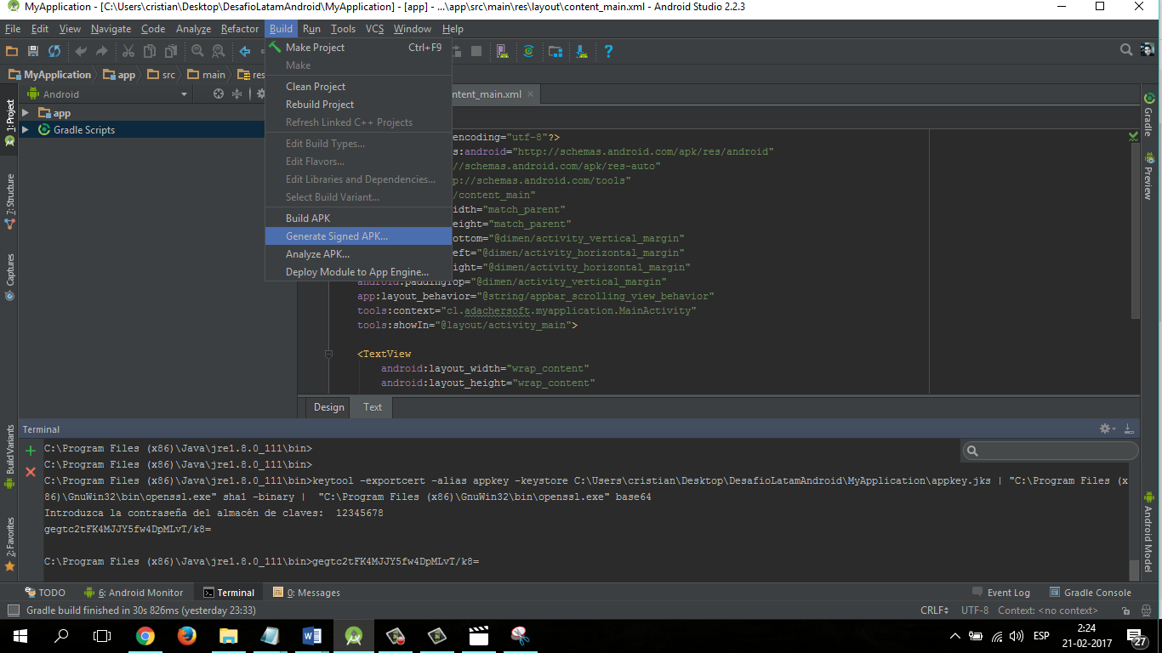Open the Build Variants side panel
Viewport: 1162px width, 653px height.
coord(10,457)
